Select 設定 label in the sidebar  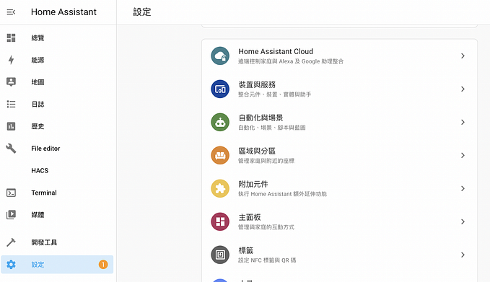pos(38,265)
